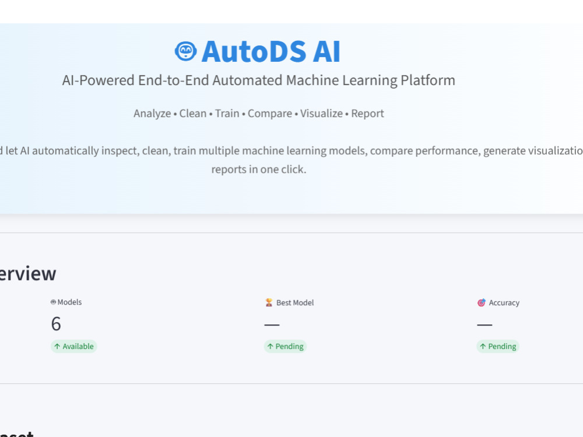Click the Analyze • Clean • Train tagline
Screen dimensions: 583x437
coord(258,113)
